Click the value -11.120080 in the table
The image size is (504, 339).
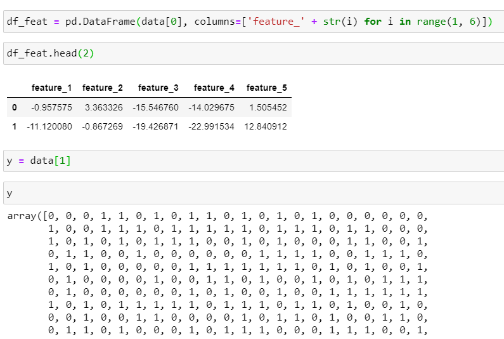click(49, 126)
